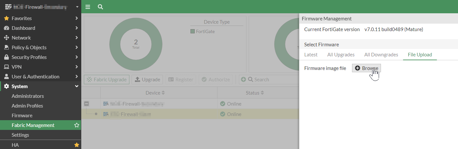The image size is (458, 149).
Task: Click the User & Authentication person icon
Action: [7, 76]
